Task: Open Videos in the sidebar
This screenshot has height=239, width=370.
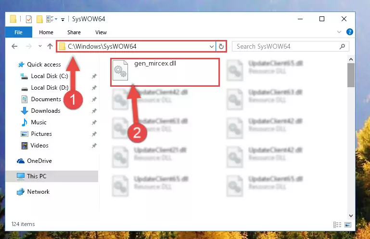Action: click(x=39, y=146)
